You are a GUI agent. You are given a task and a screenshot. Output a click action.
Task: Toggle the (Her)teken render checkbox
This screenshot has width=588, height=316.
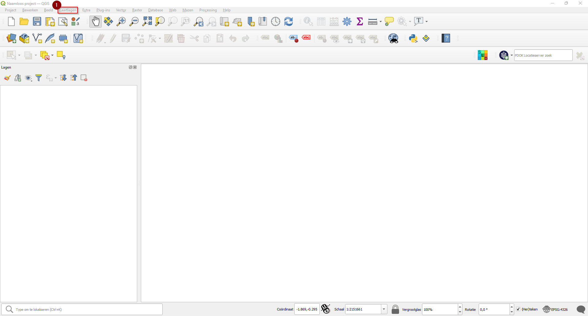coord(518,309)
